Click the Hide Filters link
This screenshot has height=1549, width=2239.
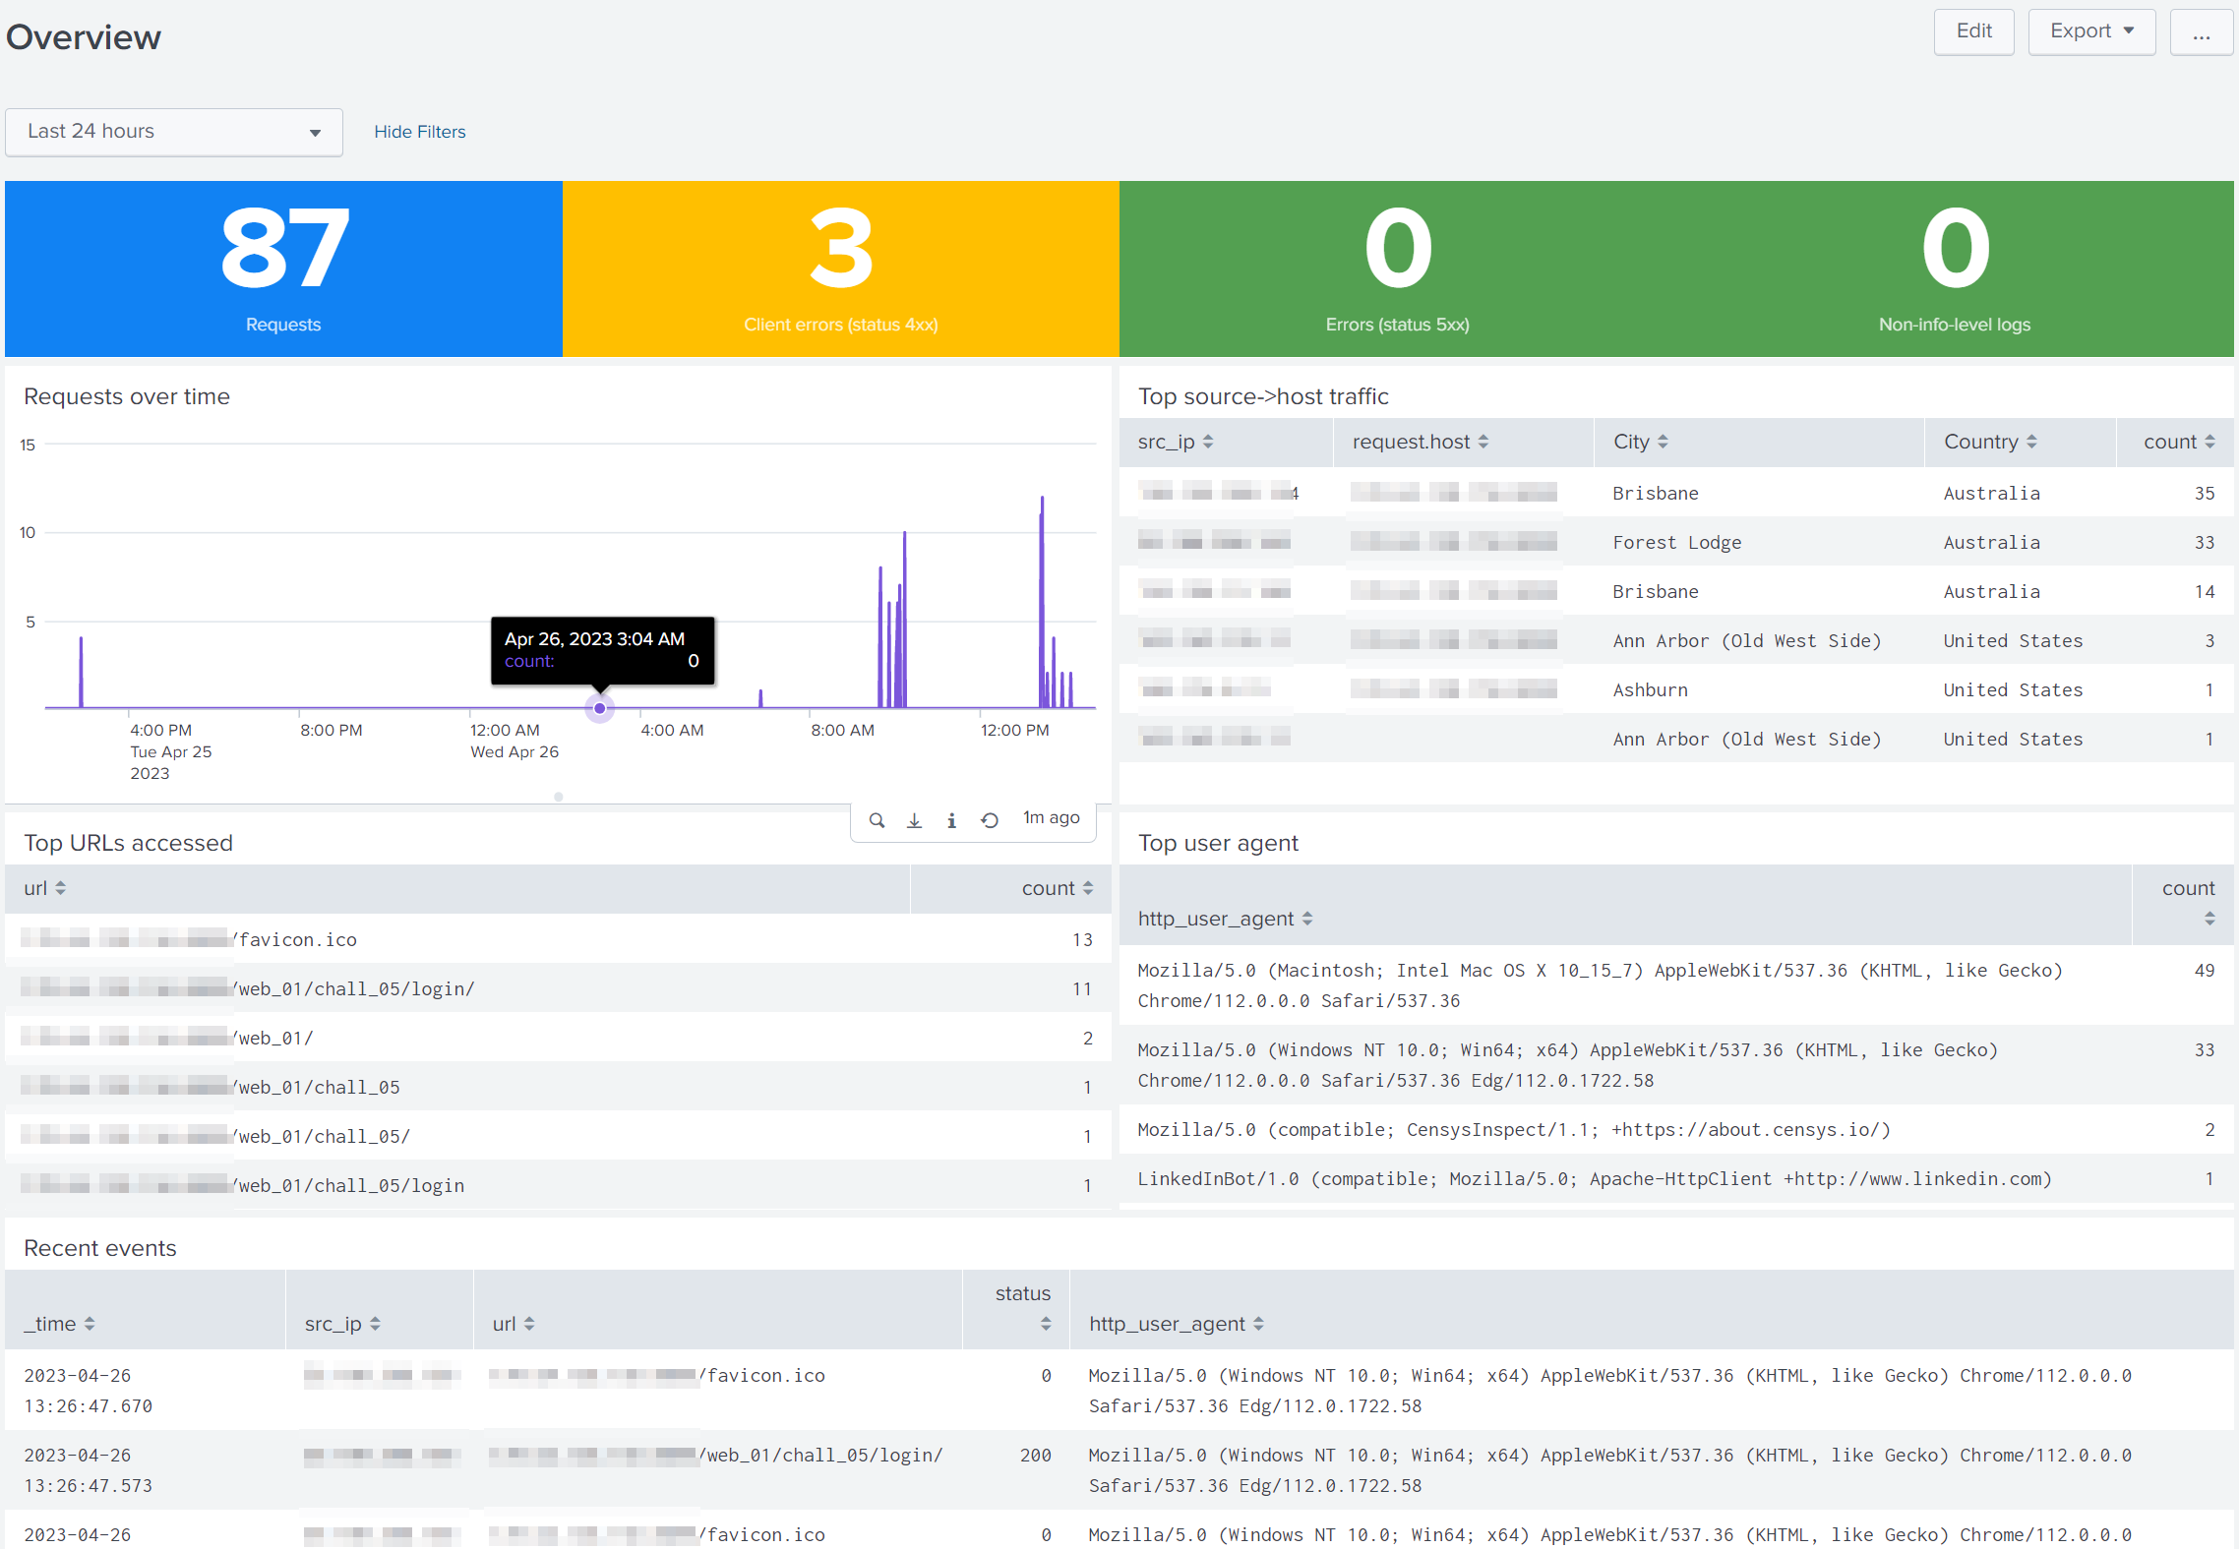419,132
